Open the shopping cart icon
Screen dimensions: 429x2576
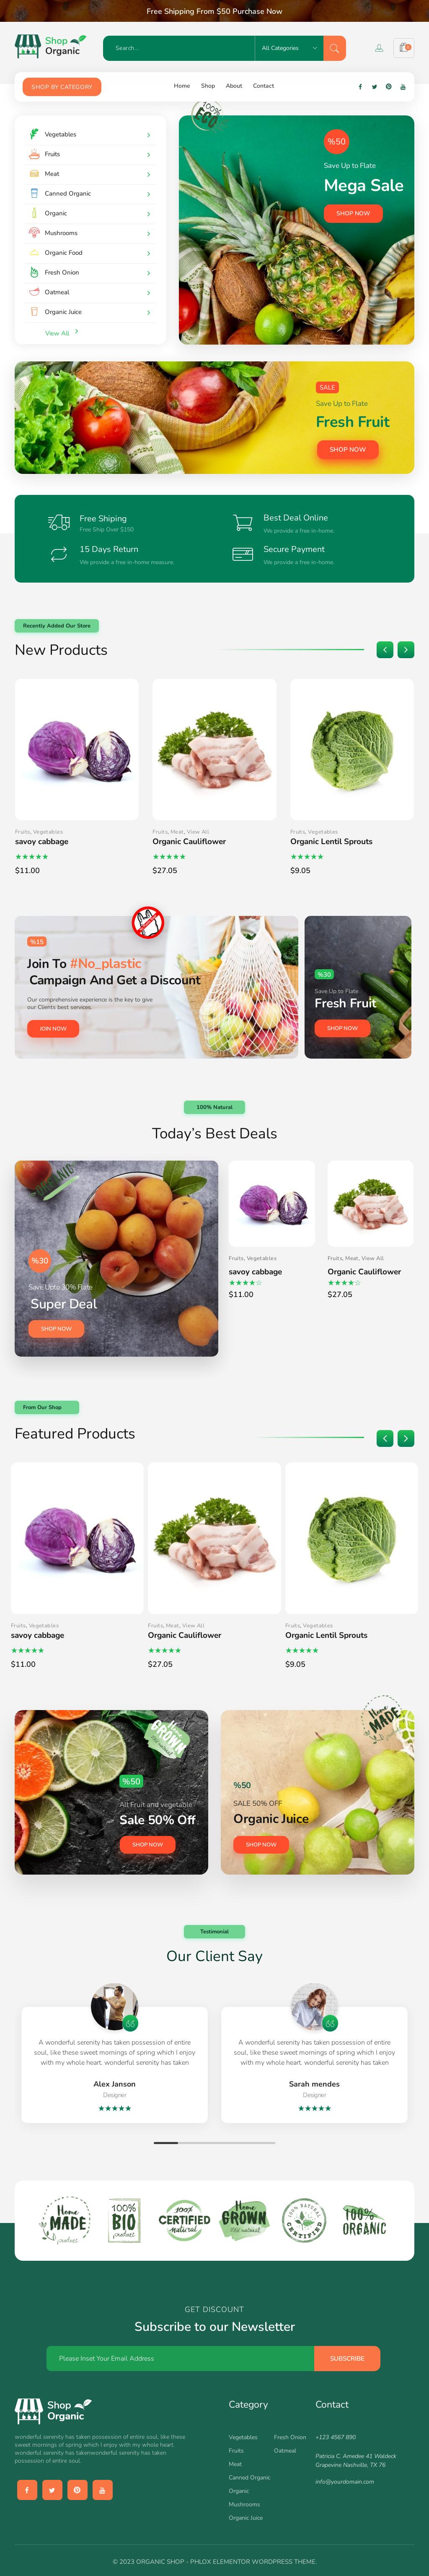[x=404, y=48]
